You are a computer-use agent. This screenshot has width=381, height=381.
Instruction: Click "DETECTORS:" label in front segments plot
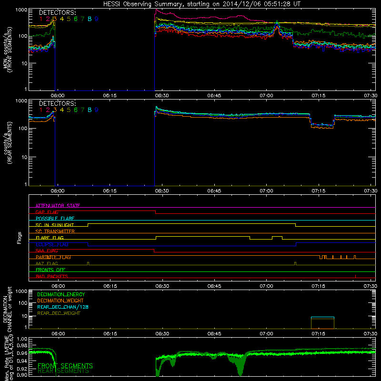[x=57, y=12]
